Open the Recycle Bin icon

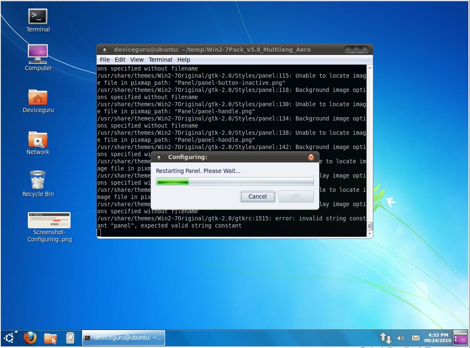[38, 184]
